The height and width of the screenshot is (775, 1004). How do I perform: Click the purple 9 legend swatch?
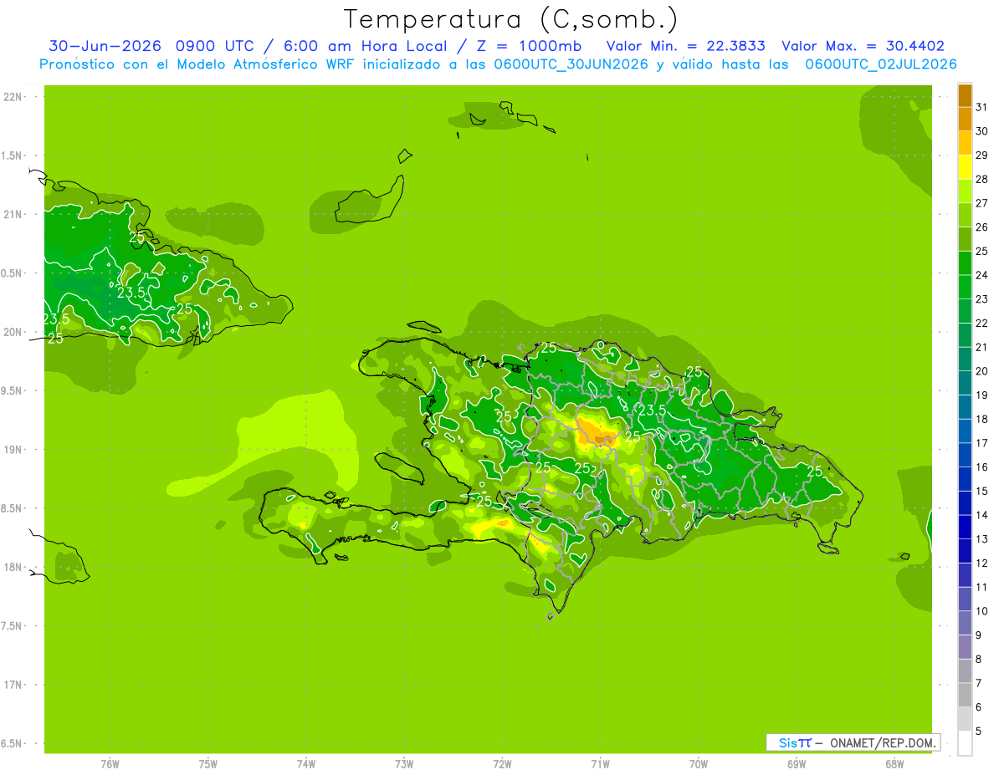965,624
